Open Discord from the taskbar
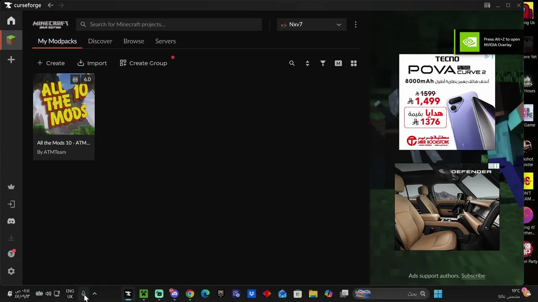This screenshot has height=302, width=538. 174,294
